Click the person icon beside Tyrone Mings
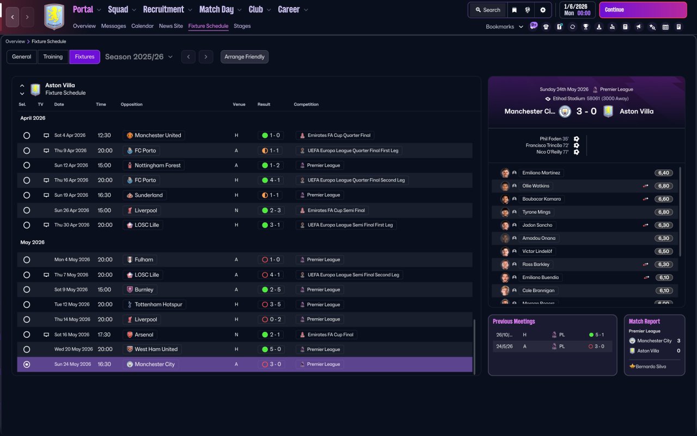Screen dimensions: 697x436 pos(515,212)
